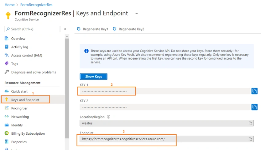
Task: Click the KEY 1 masked field
Action: tap(165, 91)
